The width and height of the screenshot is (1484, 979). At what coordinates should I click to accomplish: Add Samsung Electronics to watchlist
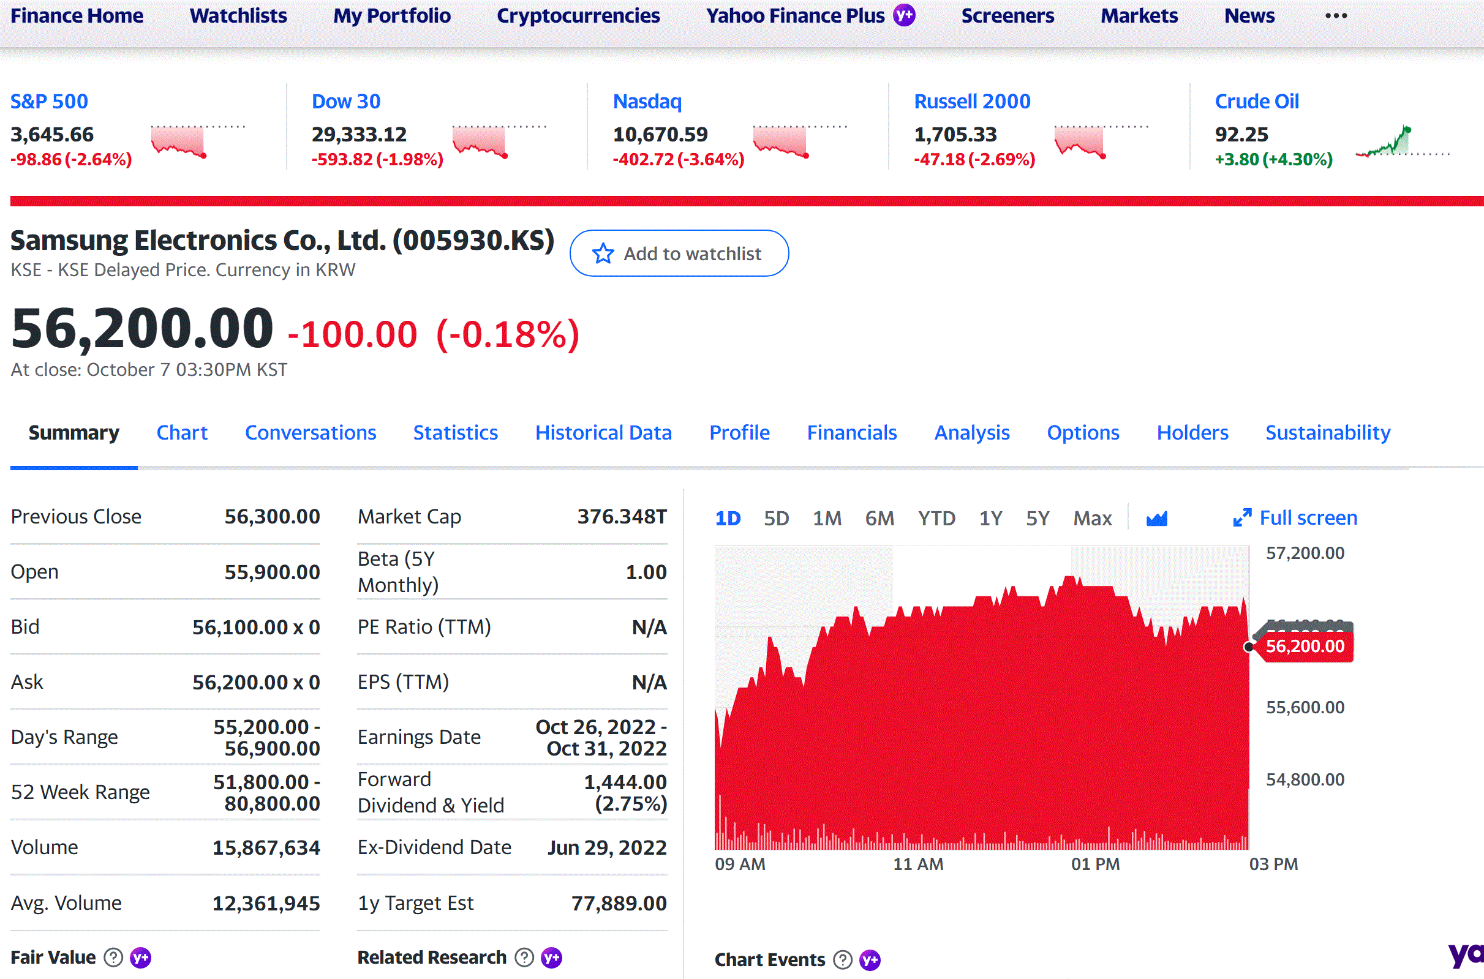[679, 253]
